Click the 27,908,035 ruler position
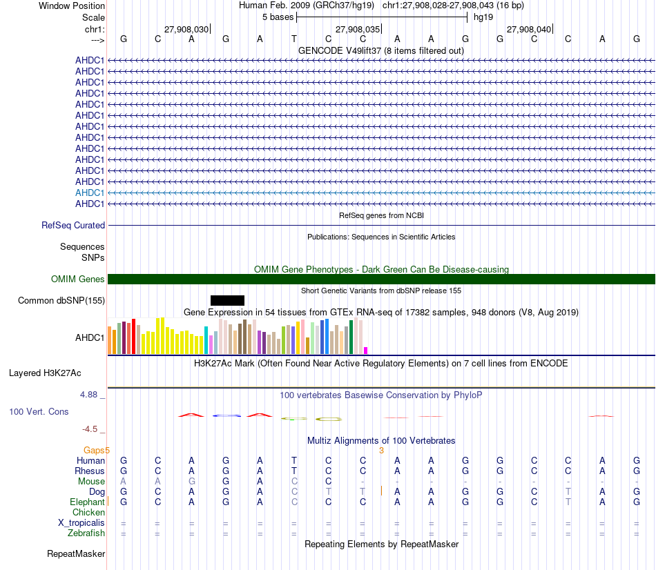656x570 pixels. 358,29
